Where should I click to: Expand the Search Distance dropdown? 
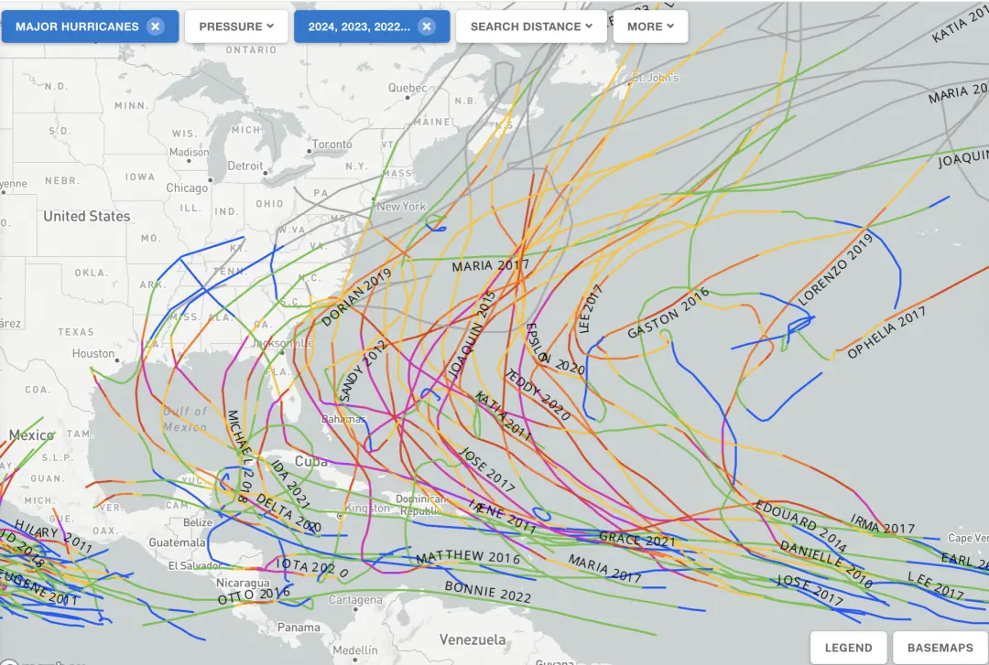(x=531, y=27)
